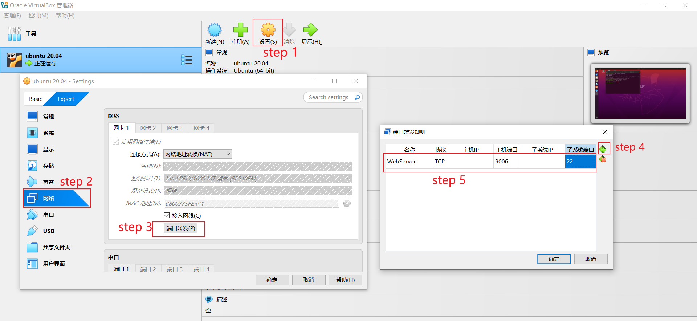Switch to Basic settings mode
The height and width of the screenshot is (321, 697).
[36, 99]
